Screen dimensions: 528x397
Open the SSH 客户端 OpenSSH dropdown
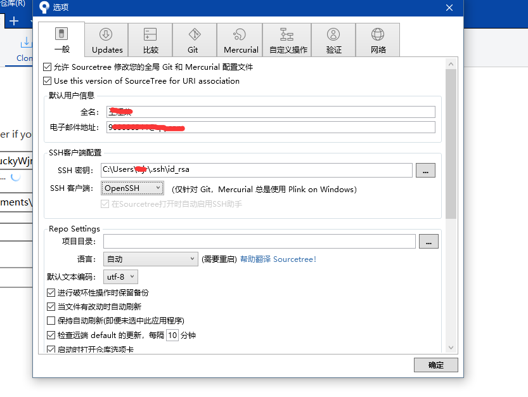tap(132, 188)
